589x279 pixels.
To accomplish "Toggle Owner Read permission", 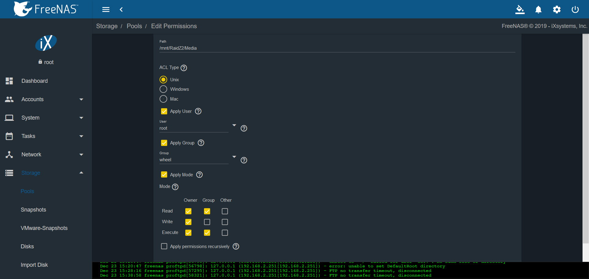I will 188,211.
